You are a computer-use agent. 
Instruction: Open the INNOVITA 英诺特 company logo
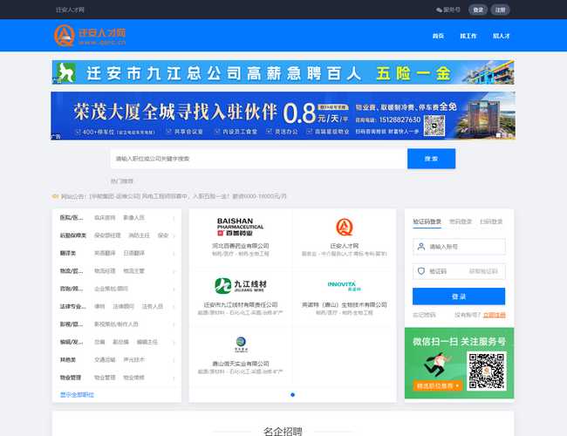click(x=344, y=285)
